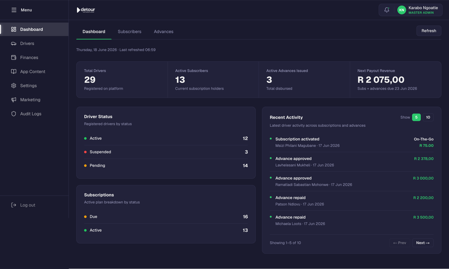
Task: Click Ramatladi Sabastian Mohonwe activity entry
Action: pos(352,181)
